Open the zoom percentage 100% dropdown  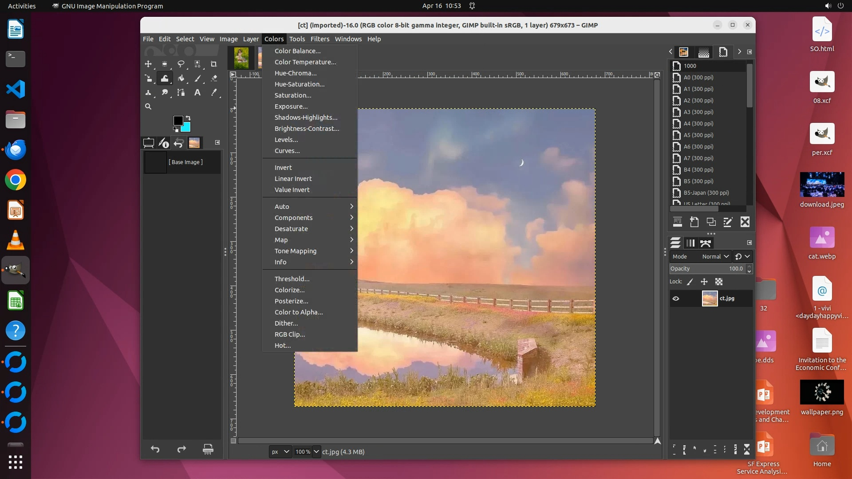[316, 452]
